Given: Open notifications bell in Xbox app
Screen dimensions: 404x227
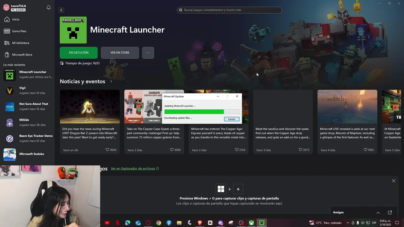Looking at the screenshot, I should [49, 8].
